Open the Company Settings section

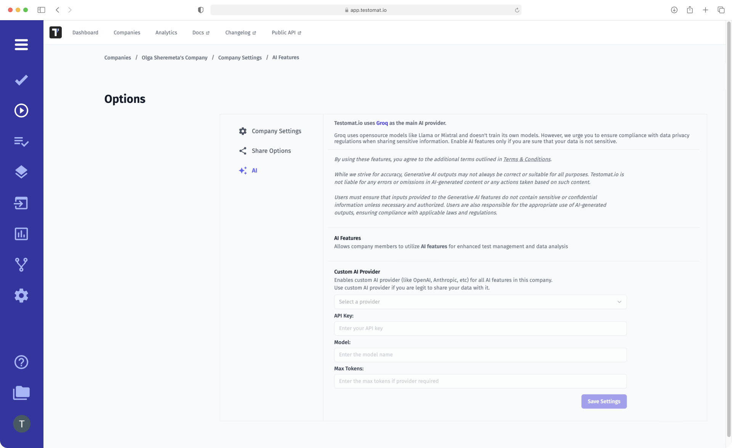tap(276, 131)
